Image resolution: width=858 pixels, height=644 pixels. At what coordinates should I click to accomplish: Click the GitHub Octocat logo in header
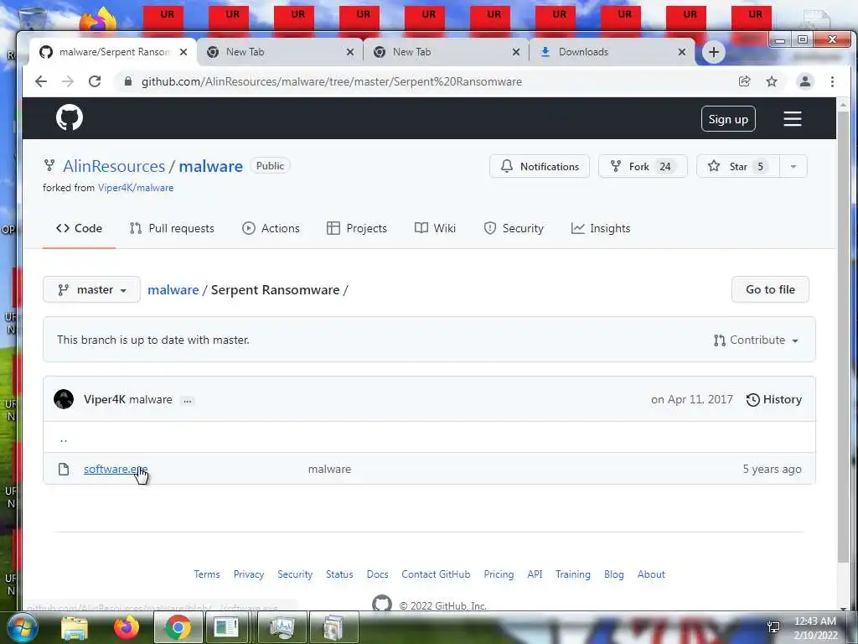70,117
